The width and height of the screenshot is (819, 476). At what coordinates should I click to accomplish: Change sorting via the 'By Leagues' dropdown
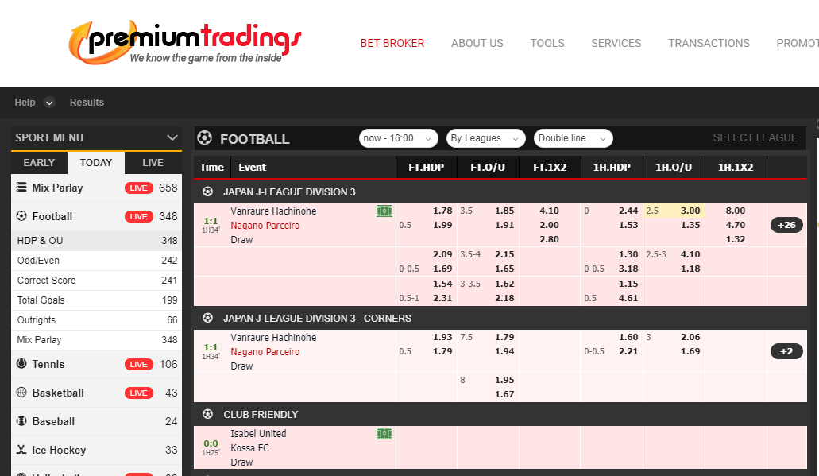point(485,138)
